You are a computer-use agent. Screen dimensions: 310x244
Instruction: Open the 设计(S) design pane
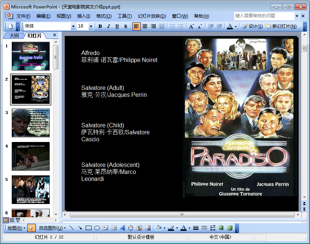point(252,26)
